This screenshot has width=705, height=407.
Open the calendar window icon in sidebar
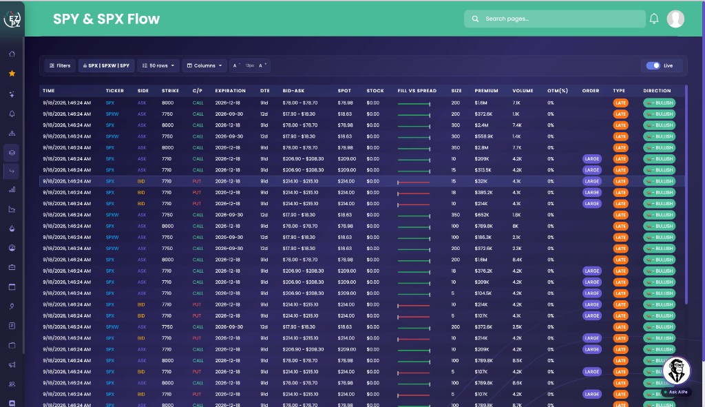(x=12, y=287)
